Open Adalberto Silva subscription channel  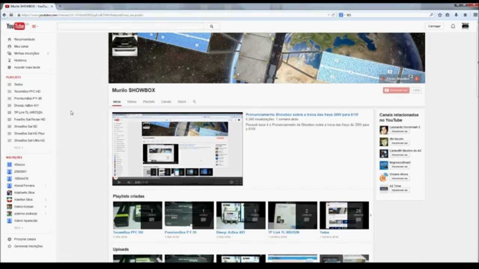click(24, 192)
